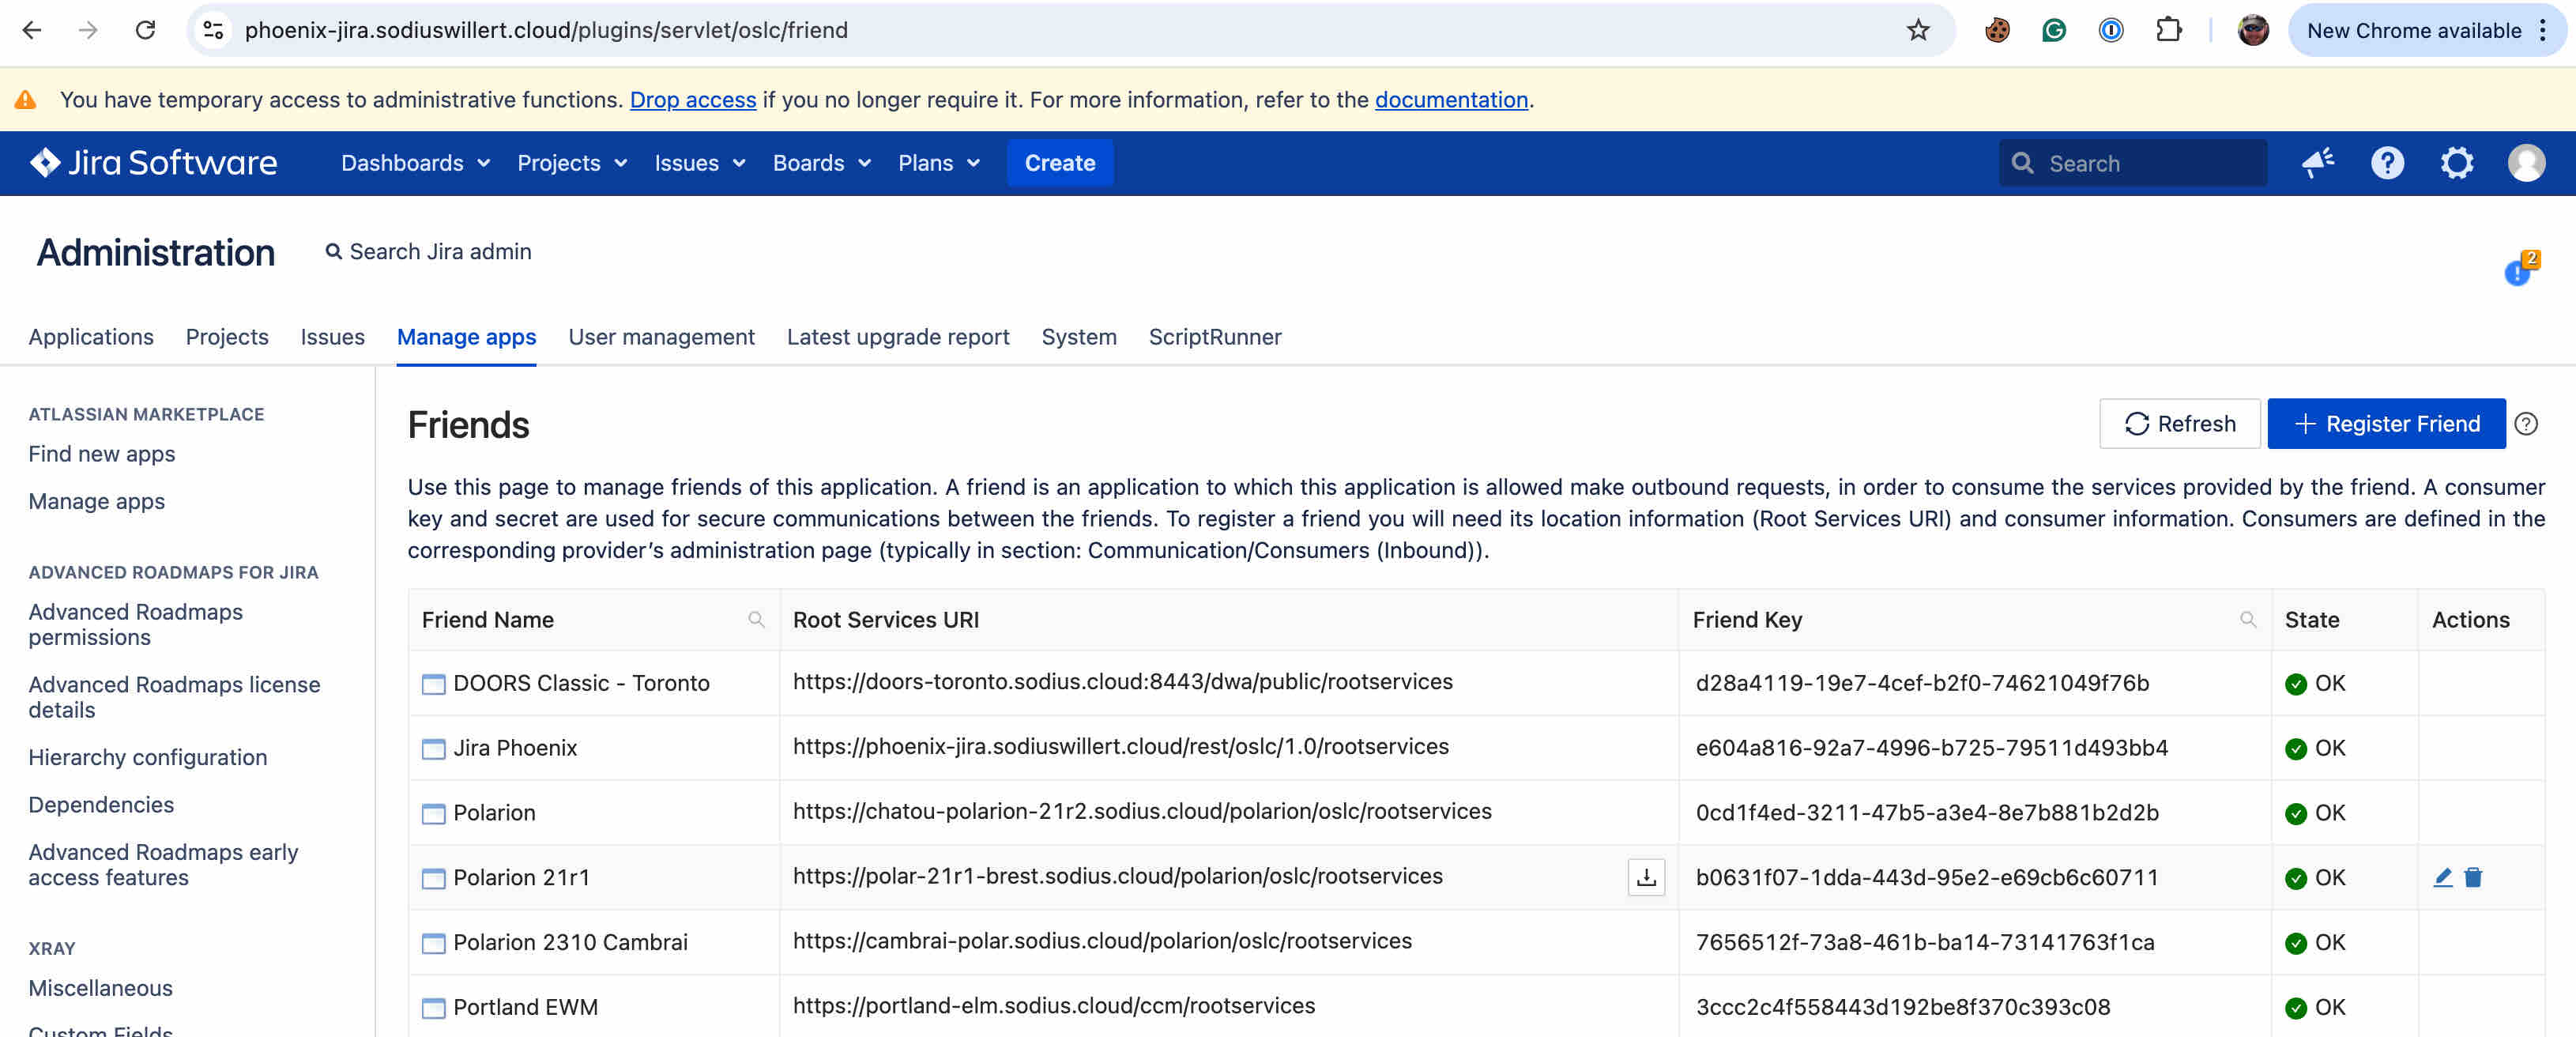Click the DOORS Classic - Toronto row icon

(x=433, y=684)
